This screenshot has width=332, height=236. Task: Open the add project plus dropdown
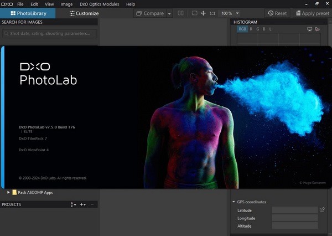pos(82,204)
